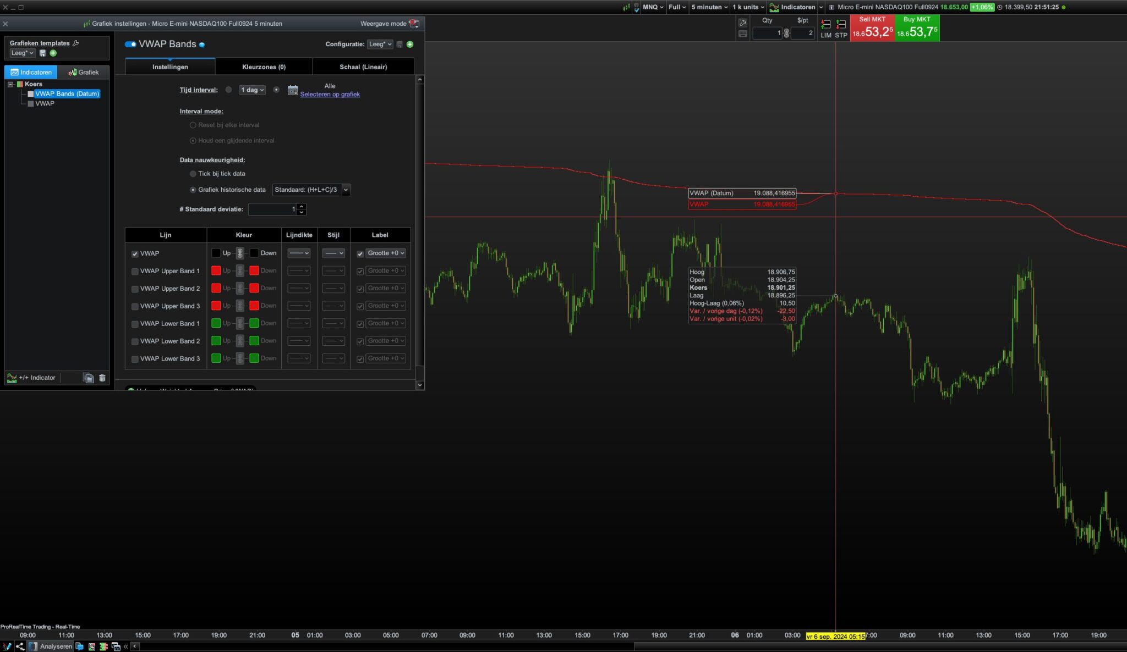This screenshot has width=1127, height=652.
Task: Click the drawing pencil tool icon in bottom toolbar
Action: pos(7,647)
